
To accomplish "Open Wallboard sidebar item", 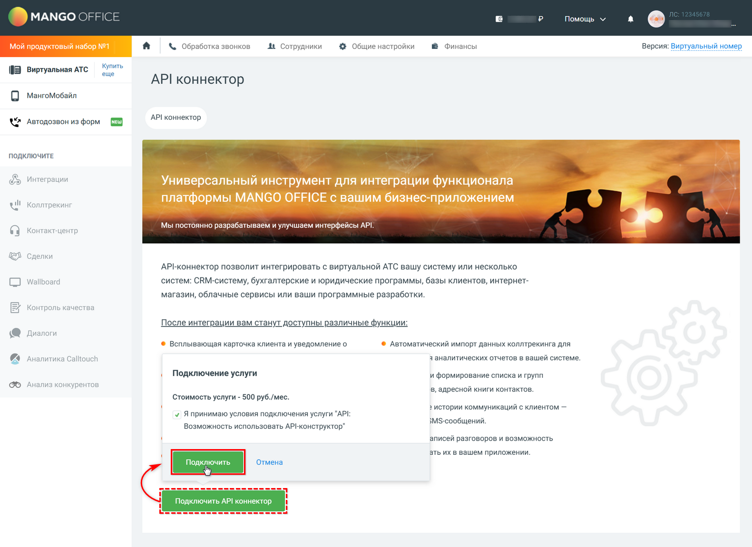I will (x=66, y=282).
